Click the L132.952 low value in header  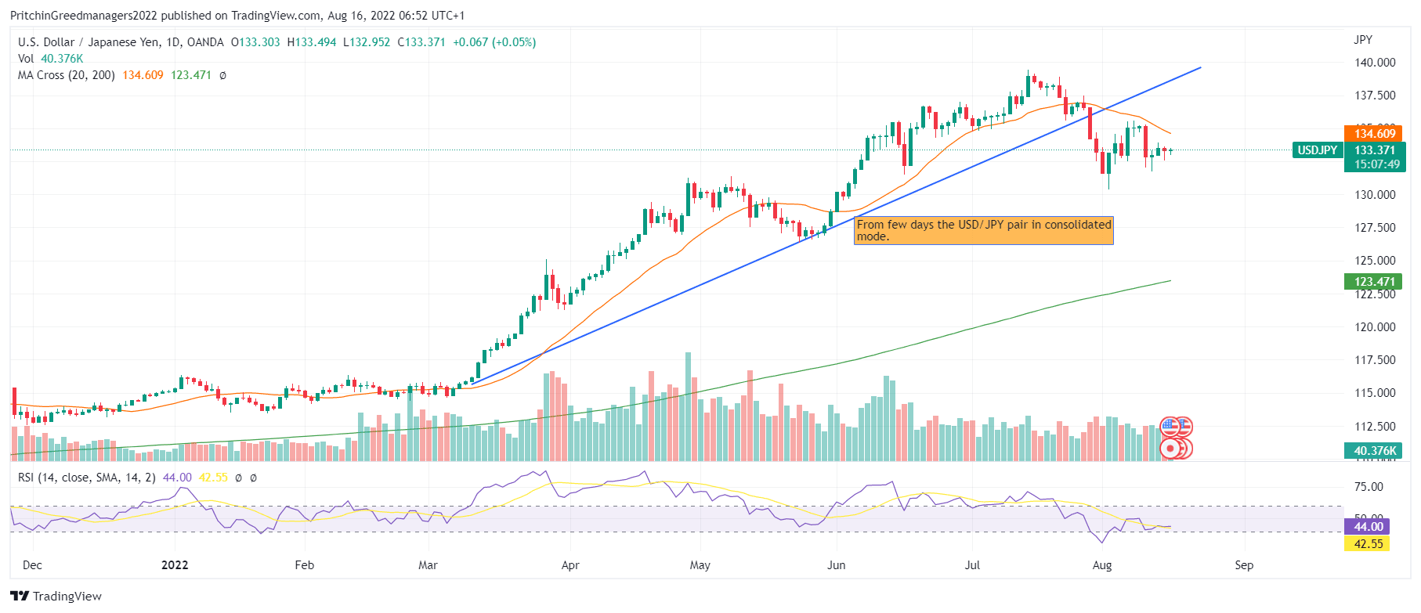367,42
